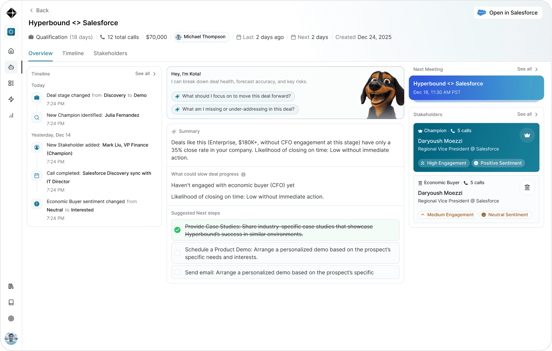Image resolution: width=552 pixels, height=351 pixels.
Task: Click Created Dec 24, 2025 text
Action: [x=363, y=37]
